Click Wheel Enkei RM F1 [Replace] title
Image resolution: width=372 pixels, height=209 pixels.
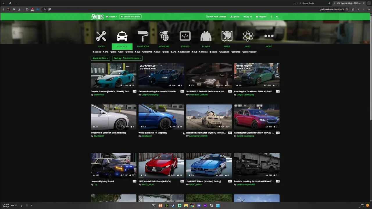click(153, 133)
